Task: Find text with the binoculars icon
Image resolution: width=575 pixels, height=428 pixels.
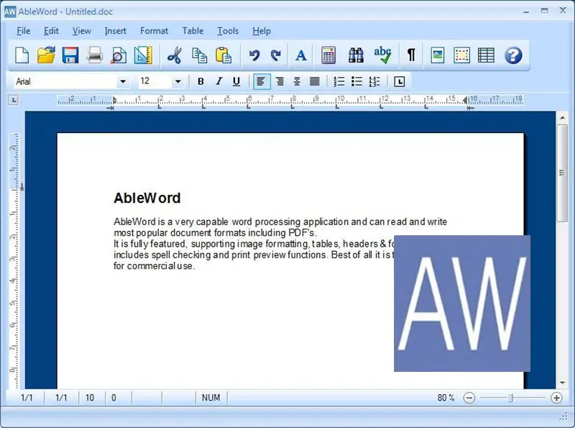Action: tap(356, 55)
